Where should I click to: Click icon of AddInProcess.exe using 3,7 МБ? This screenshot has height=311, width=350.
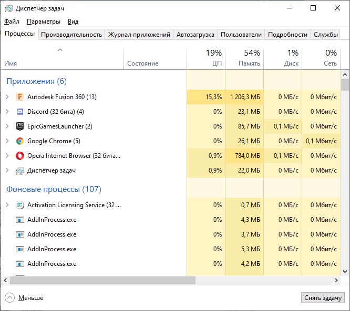[x=20, y=234]
